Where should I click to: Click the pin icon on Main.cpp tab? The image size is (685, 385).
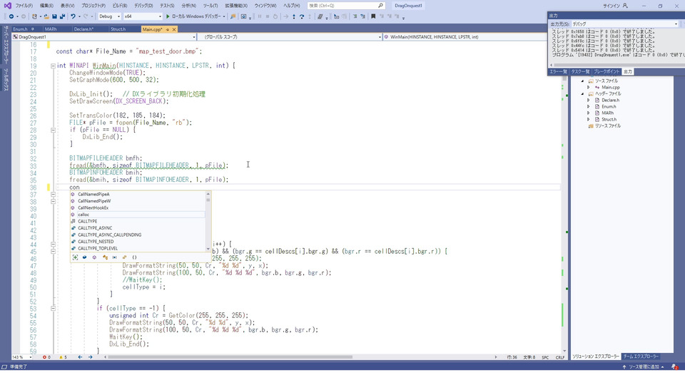(x=167, y=29)
